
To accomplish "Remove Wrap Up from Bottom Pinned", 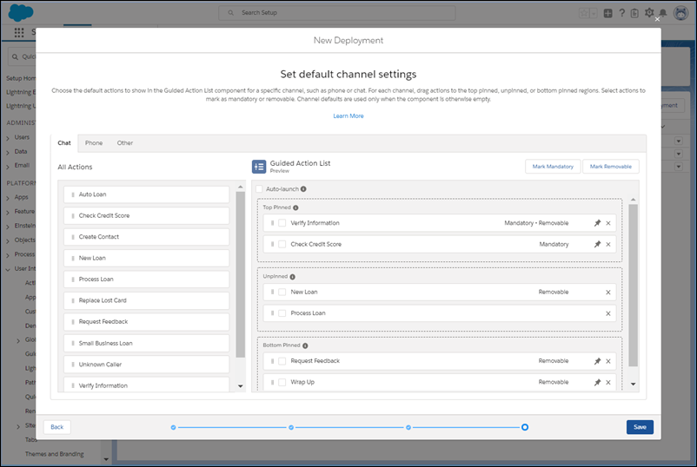I will tap(608, 383).
